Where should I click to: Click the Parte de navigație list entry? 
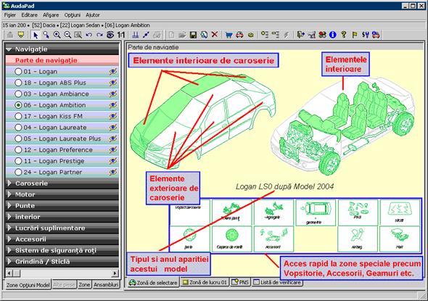coord(62,60)
